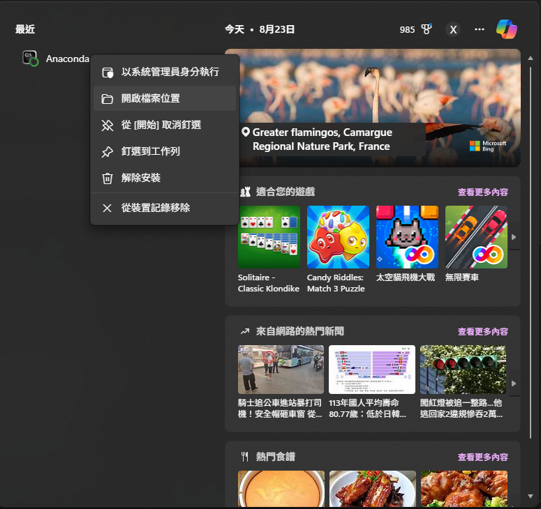Expand games carousel with right arrow
Image resolution: width=541 pixels, height=509 pixels.
pyautogui.click(x=514, y=237)
